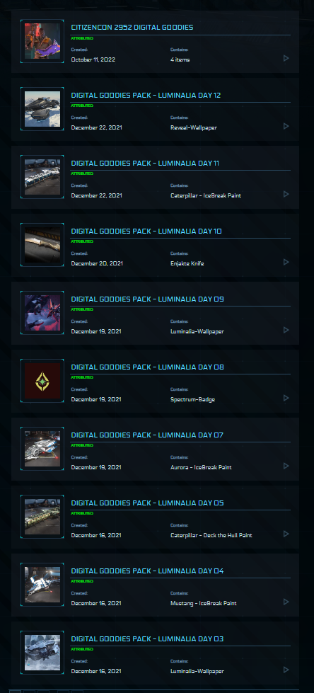314x693 pixels.
Task: Expand the Luminalia Day 09 pack arrow
Action: pos(286,330)
